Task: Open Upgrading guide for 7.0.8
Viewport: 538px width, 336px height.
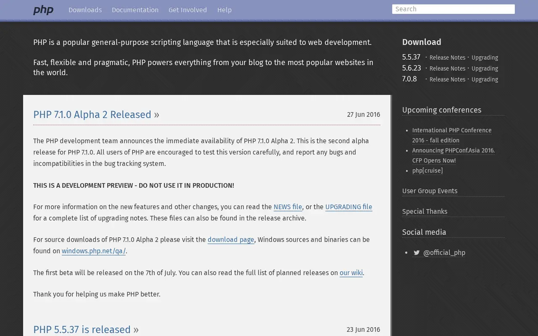Action: 485,79
